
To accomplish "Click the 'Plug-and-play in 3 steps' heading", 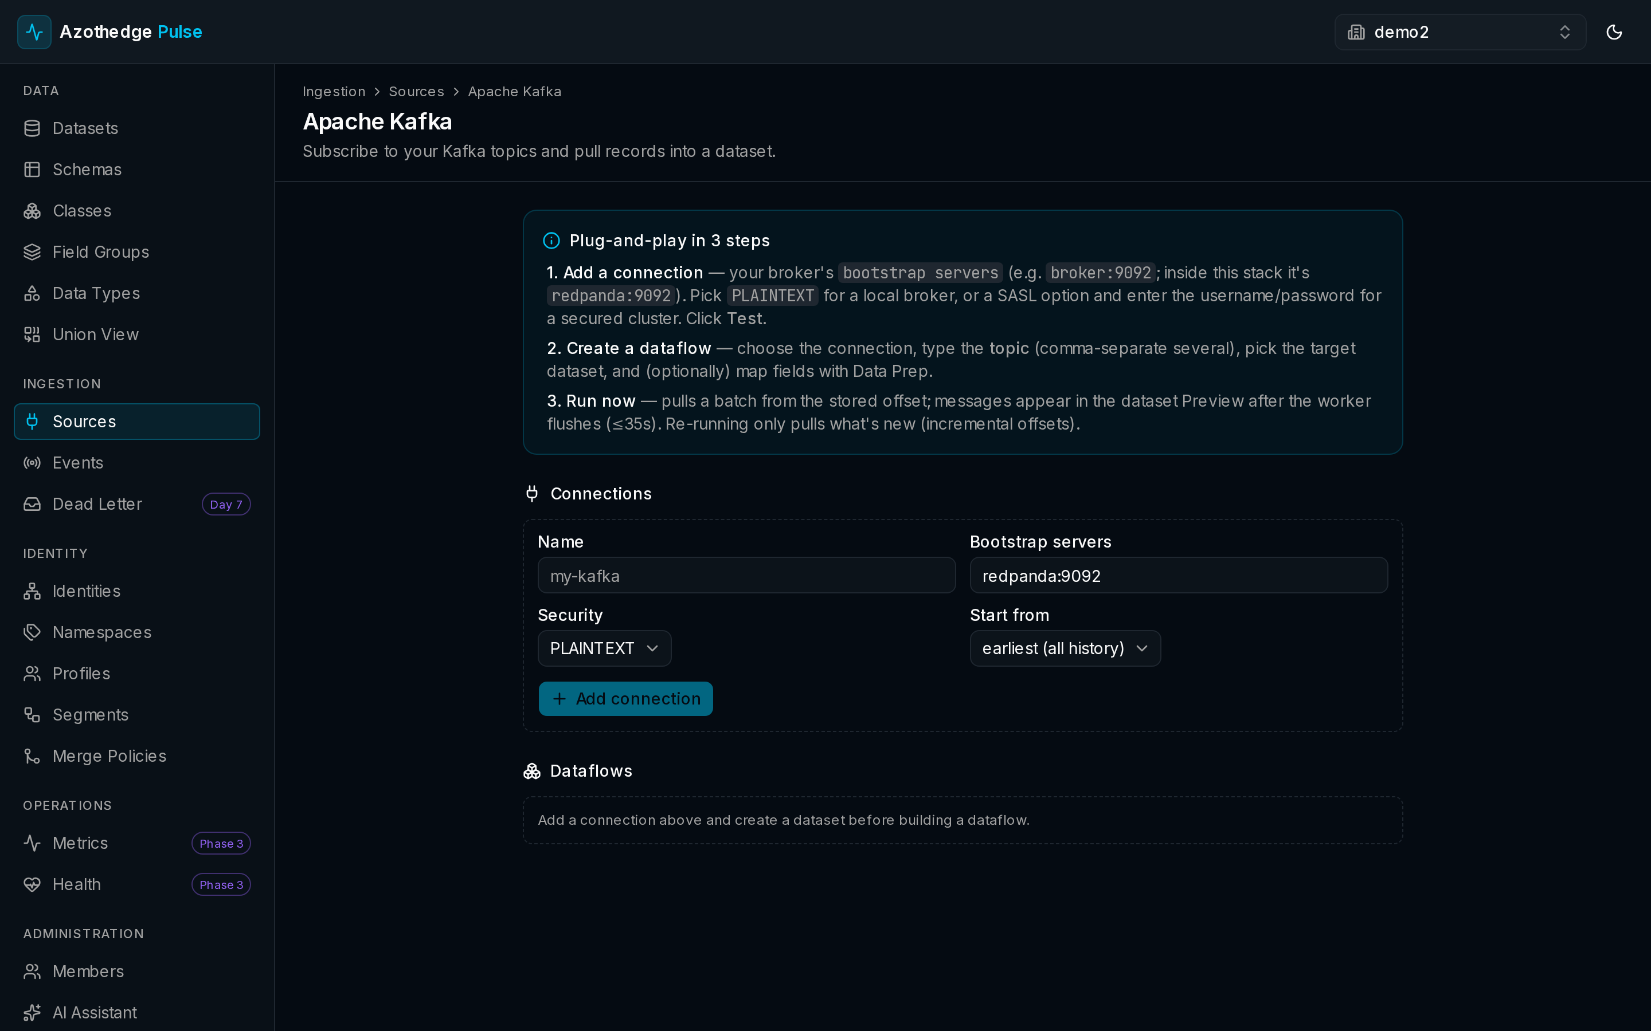I will [x=669, y=241].
